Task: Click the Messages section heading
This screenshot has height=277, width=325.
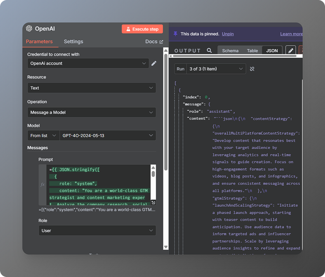Action: tap(37, 148)
